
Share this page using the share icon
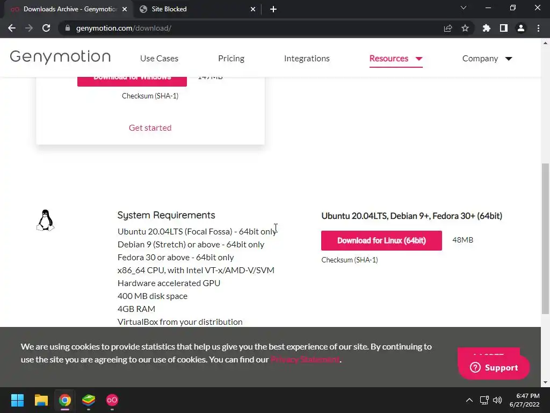(x=448, y=28)
